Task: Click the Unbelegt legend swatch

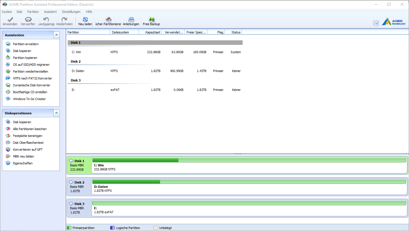Action: click(x=156, y=228)
